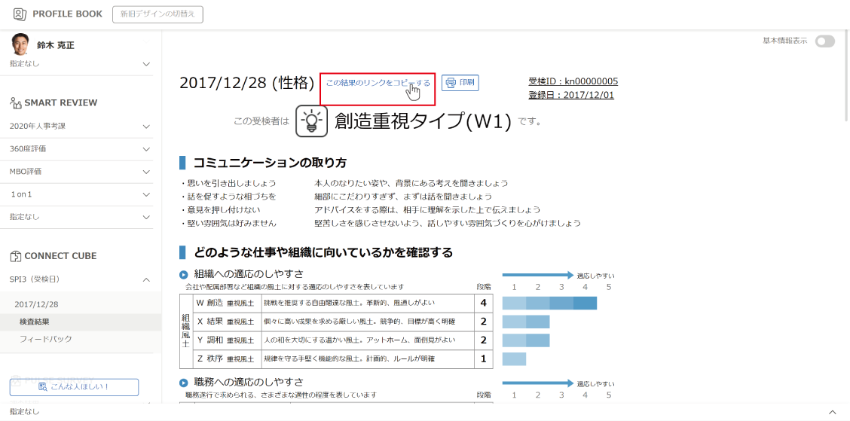Click この結果のリンクをコピーする link
This screenshot has height=421, width=850.
(x=378, y=83)
